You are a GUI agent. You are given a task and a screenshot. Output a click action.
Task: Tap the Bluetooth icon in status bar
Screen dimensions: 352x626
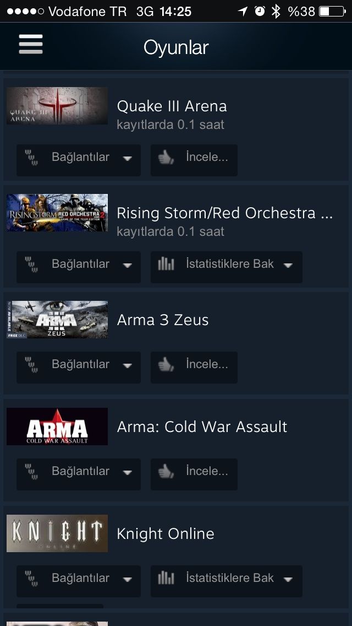pos(276,12)
